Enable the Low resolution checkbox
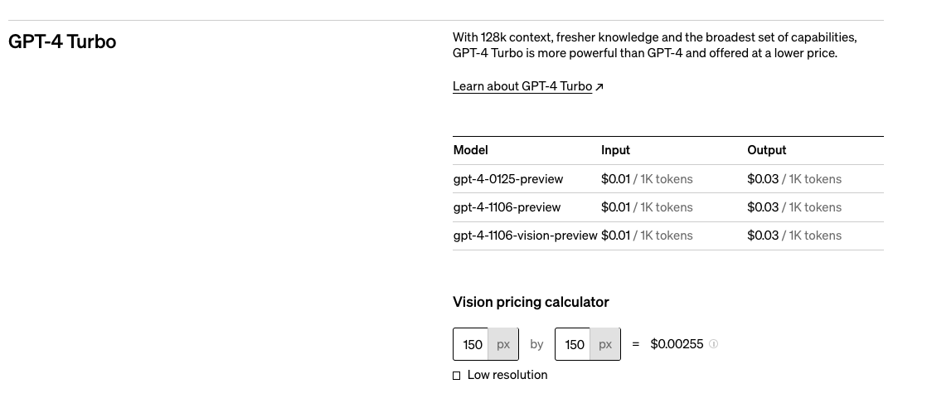 [x=457, y=376]
